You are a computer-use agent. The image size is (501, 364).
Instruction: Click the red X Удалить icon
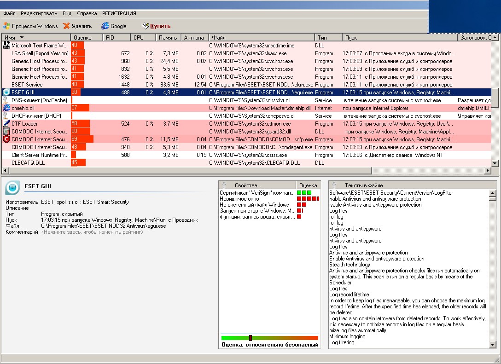(66, 26)
